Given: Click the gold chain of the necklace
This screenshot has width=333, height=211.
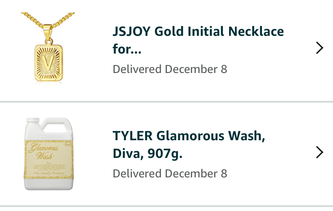Looking at the screenshot, I should pyautogui.click(x=33, y=20).
